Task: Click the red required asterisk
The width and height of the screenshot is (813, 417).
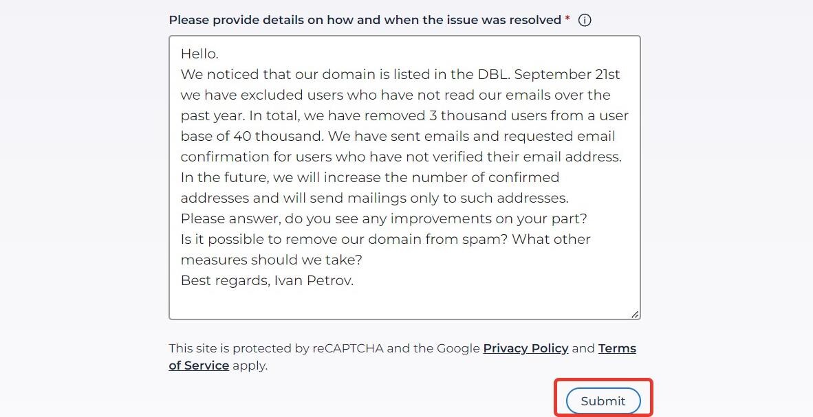Action: click(x=567, y=19)
